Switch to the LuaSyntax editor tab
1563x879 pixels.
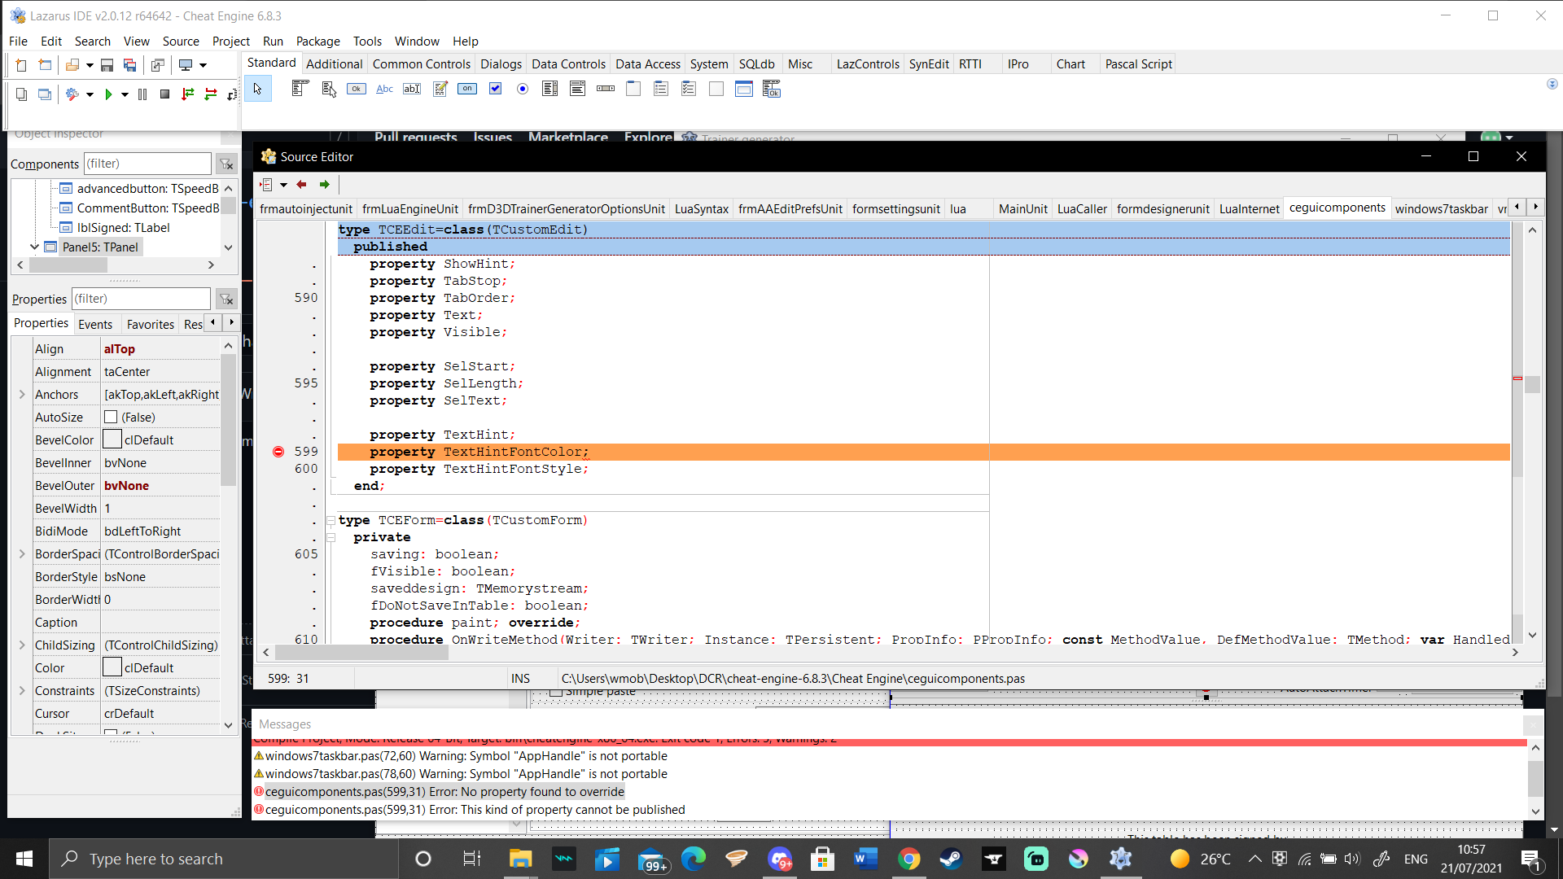(x=701, y=208)
